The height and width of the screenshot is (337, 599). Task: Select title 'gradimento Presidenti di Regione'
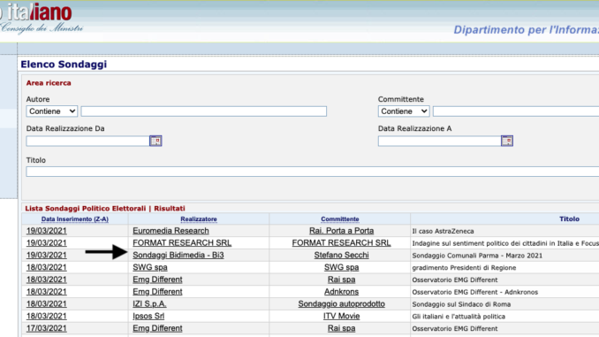click(x=464, y=268)
